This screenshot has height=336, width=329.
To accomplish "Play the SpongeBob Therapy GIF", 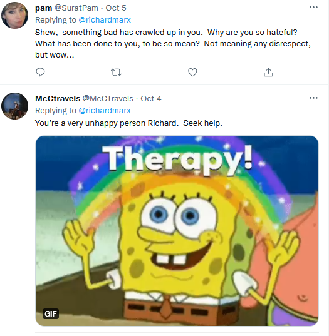I will (x=177, y=231).
